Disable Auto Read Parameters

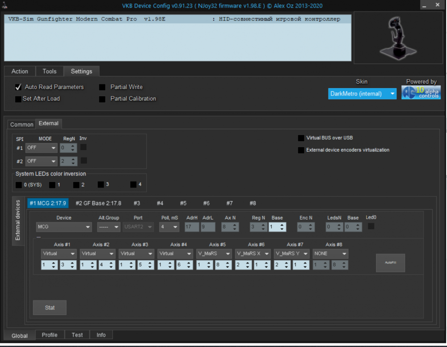(18, 87)
